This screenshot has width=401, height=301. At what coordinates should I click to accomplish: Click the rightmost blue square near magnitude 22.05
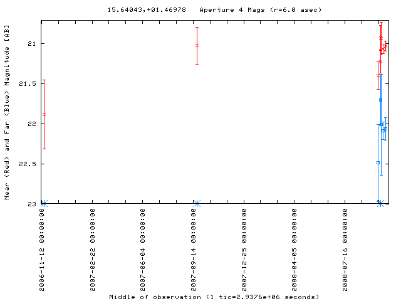click(386, 129)
